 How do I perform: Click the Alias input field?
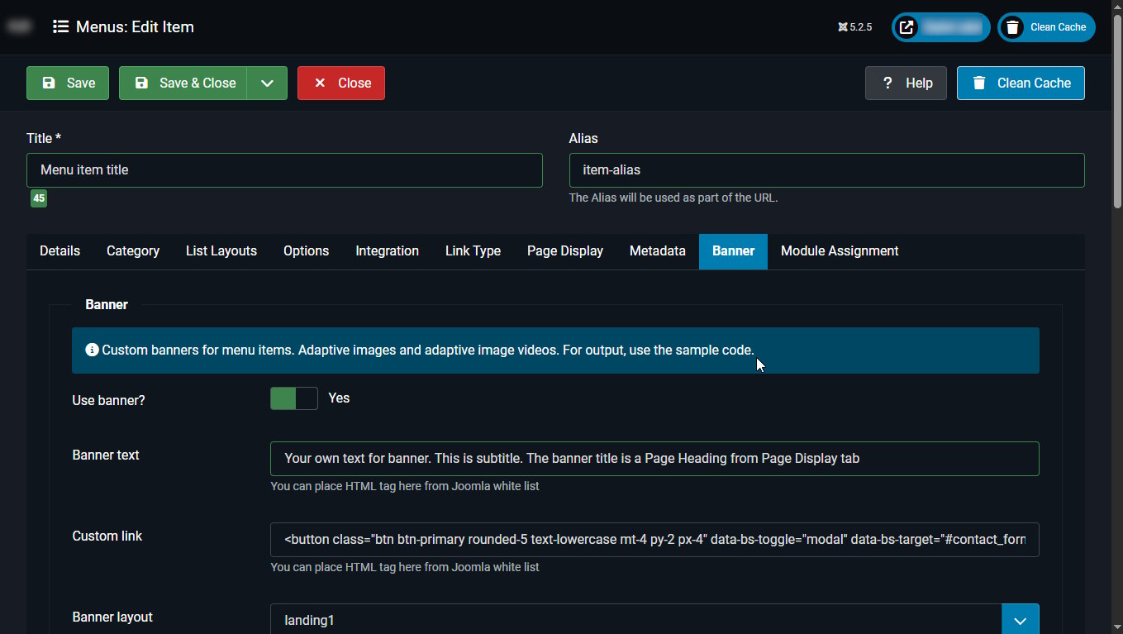click(826, 170)
